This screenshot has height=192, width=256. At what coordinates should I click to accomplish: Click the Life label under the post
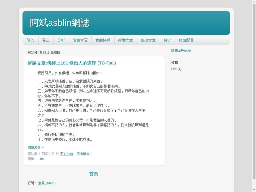coord(41,159)
